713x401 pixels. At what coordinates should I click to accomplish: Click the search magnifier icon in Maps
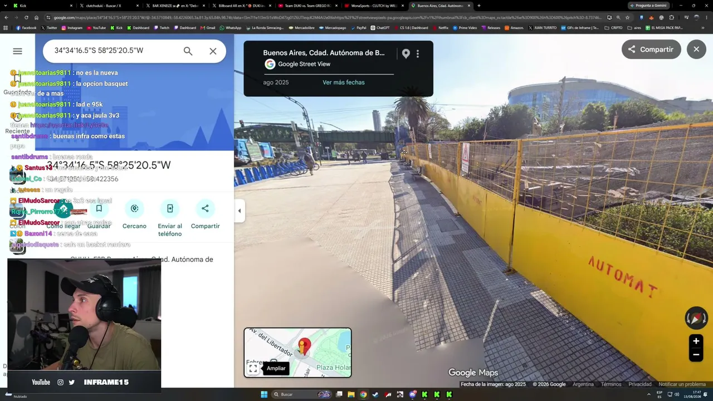[x=188, y=51]
